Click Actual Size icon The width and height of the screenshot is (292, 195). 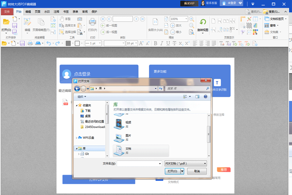pyautogui.click(x=155, y=22)
